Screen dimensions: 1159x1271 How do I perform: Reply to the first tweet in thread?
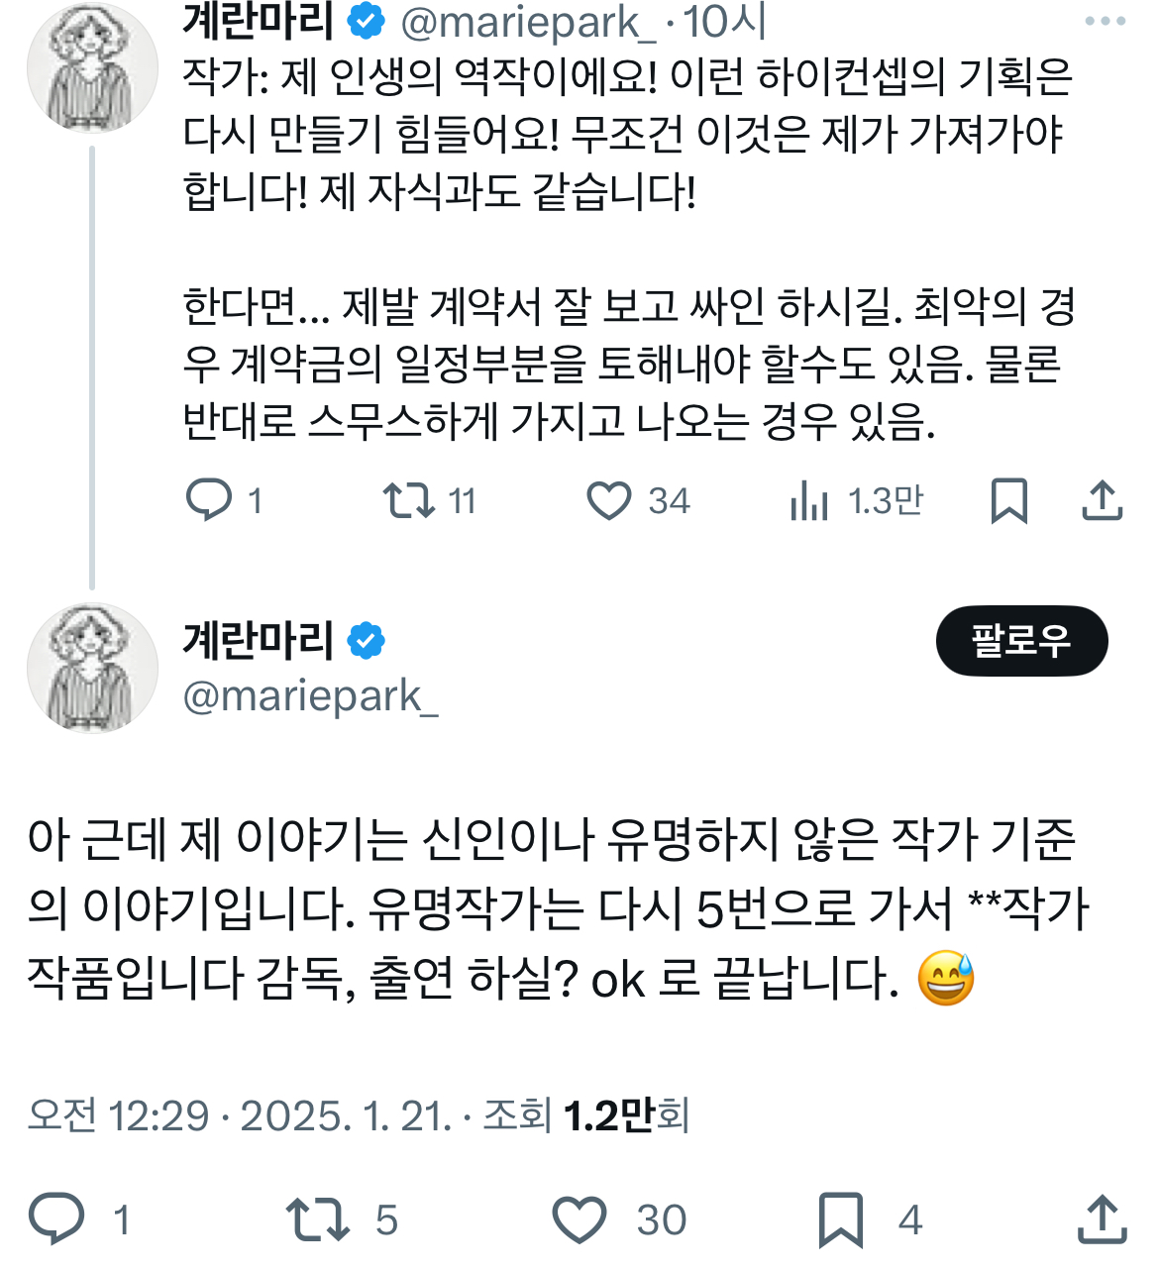209,500
